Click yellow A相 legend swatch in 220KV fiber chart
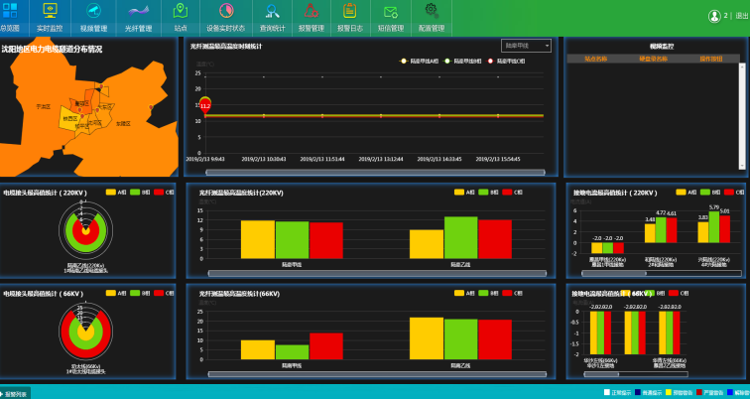 460,193
